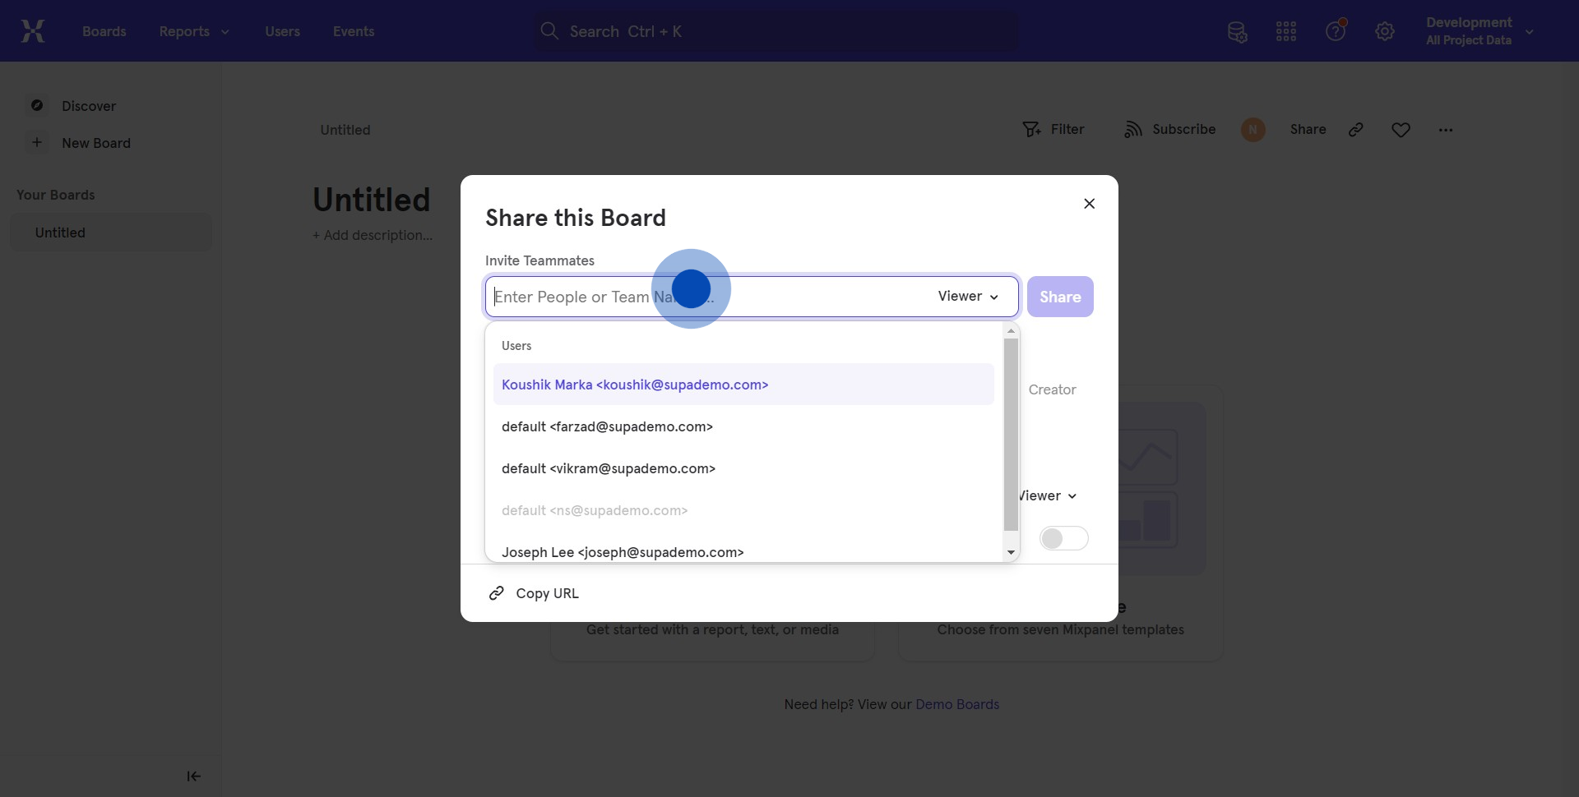
Task: Go to the Users tab
Action: pos(282,31)
